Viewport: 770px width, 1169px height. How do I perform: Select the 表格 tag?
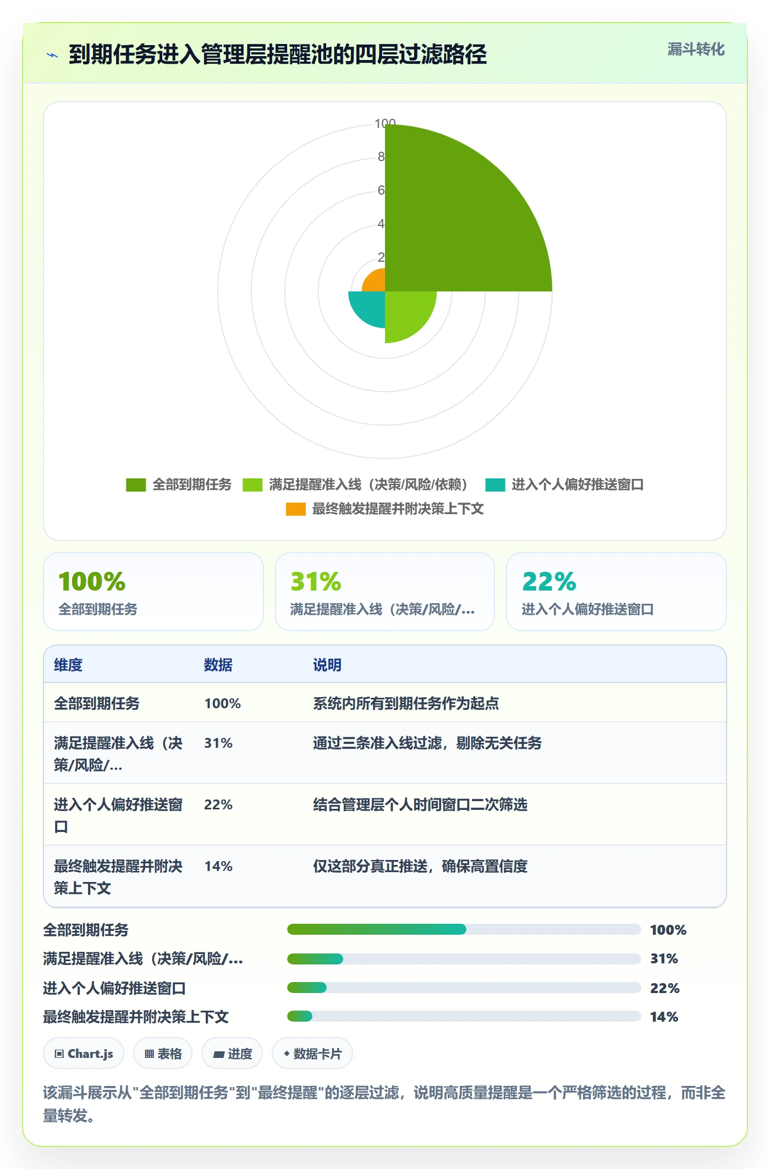[x=163, y=1054]
